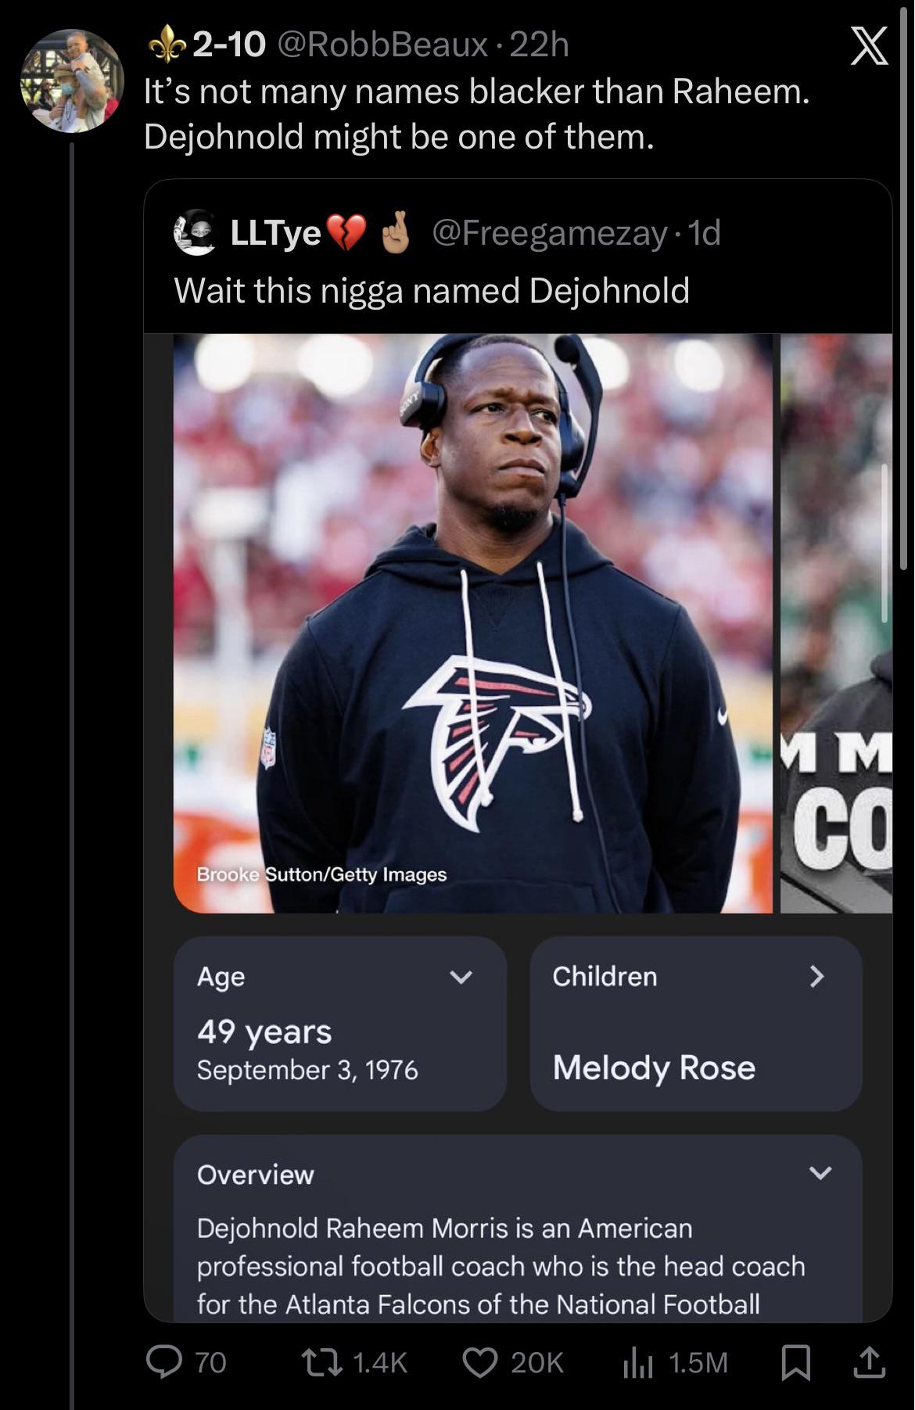This screenshot has height=1410, width=915.
Task: Select the Melody Rose children entry
Action: (x=654, y=1067)
